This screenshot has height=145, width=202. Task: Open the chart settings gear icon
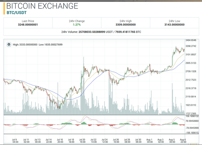coord(9,45)
